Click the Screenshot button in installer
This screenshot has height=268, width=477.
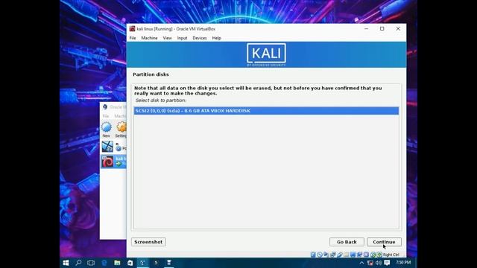tap(148, 242)
